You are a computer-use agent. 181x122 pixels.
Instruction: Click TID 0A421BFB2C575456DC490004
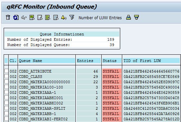pyautogui.click(x=151, y=87)
